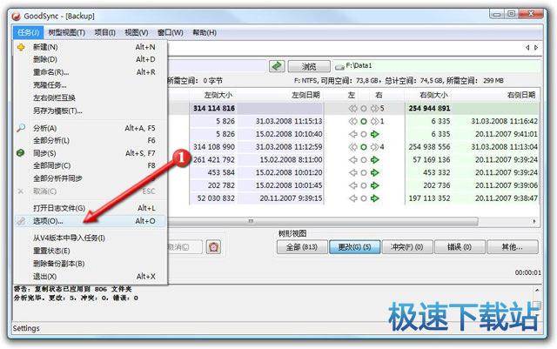The image size is (557, 349).
Task: Choose 从V4版本中导入任务(I) entry
Action: click(x=90, y=238)
